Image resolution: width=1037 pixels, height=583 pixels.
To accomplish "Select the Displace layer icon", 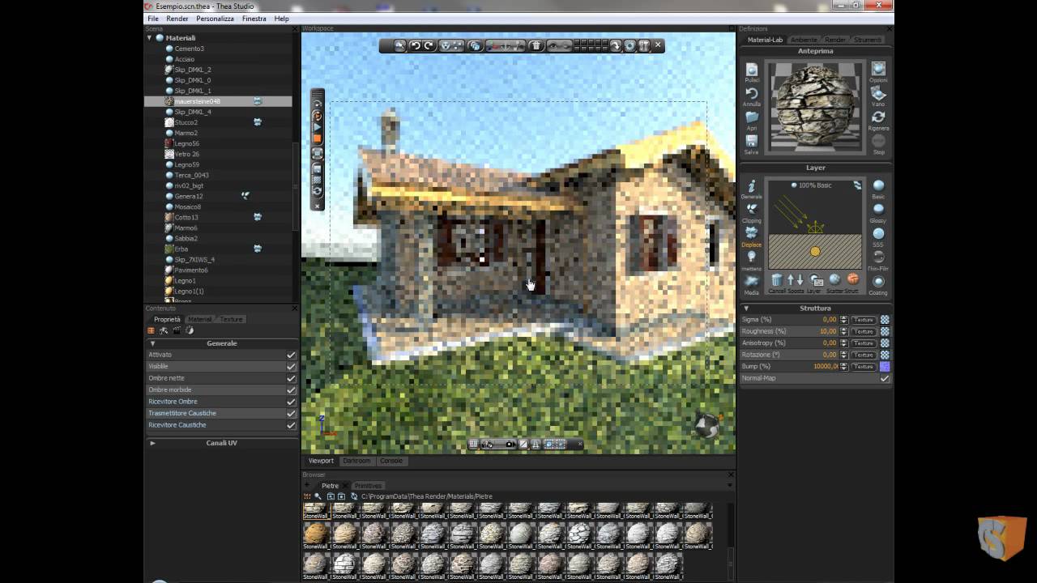I will tap(752, 233).
